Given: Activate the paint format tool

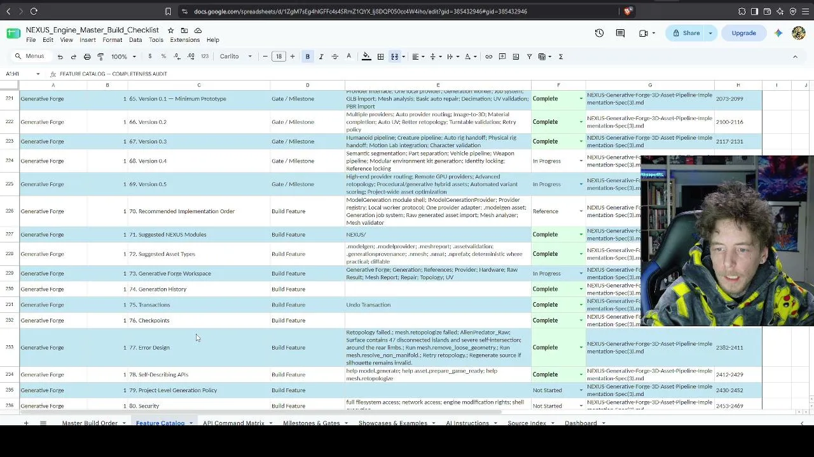Looking at the screenshot, I should pyautogui.click(x=100, y=56).
